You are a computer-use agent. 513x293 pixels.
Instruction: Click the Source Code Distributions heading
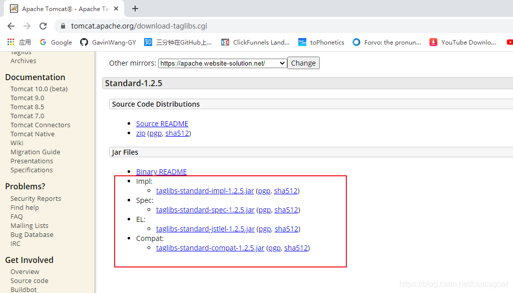(x=156, y=104)
